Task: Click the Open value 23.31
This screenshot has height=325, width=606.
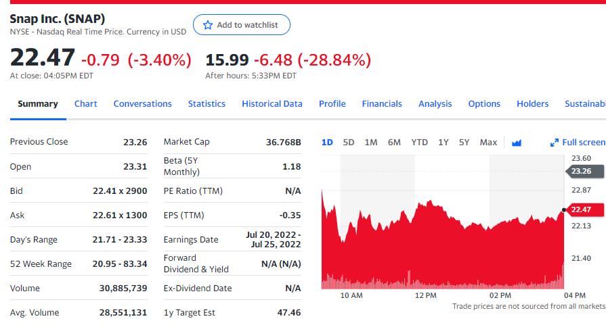Action: (x=135, y=166)
